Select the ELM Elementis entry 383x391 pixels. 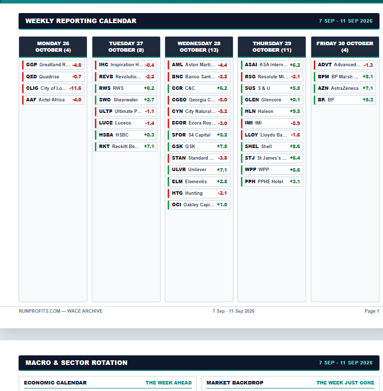(199, 182)
